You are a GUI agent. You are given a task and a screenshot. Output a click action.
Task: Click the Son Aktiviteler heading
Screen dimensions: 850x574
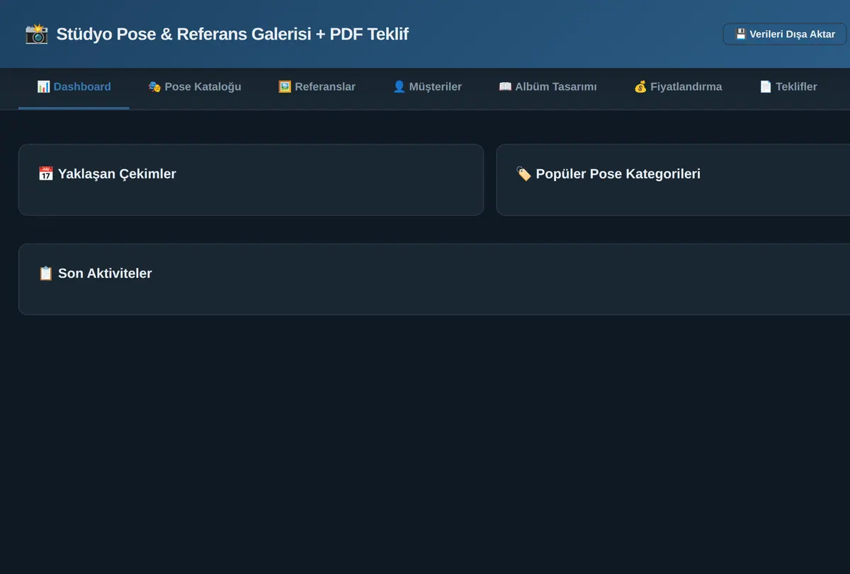(x=105, y=273)
